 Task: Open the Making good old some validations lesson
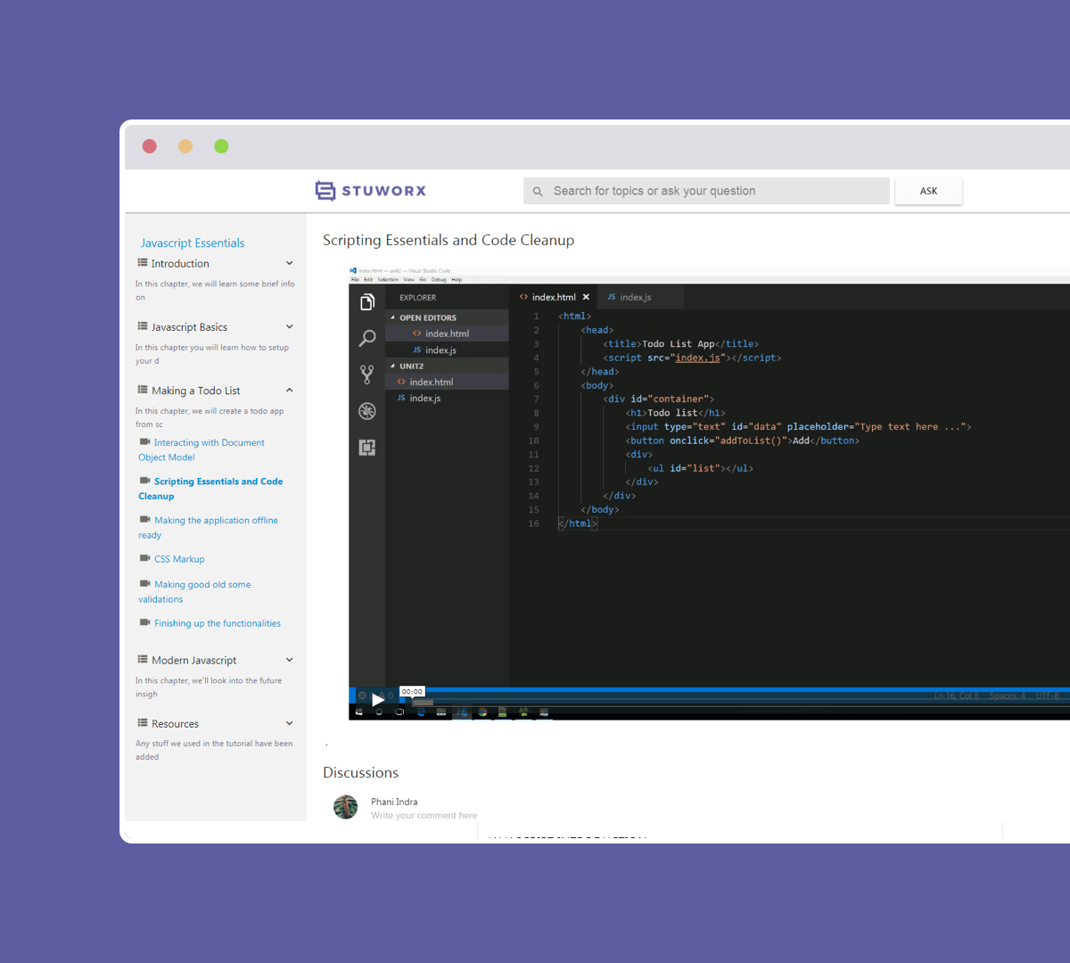tap(194, 591)
